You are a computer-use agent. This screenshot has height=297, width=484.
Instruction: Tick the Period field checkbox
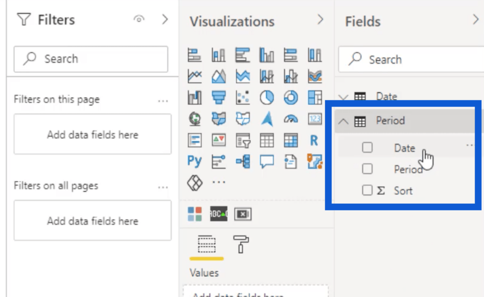coord(367,169)
